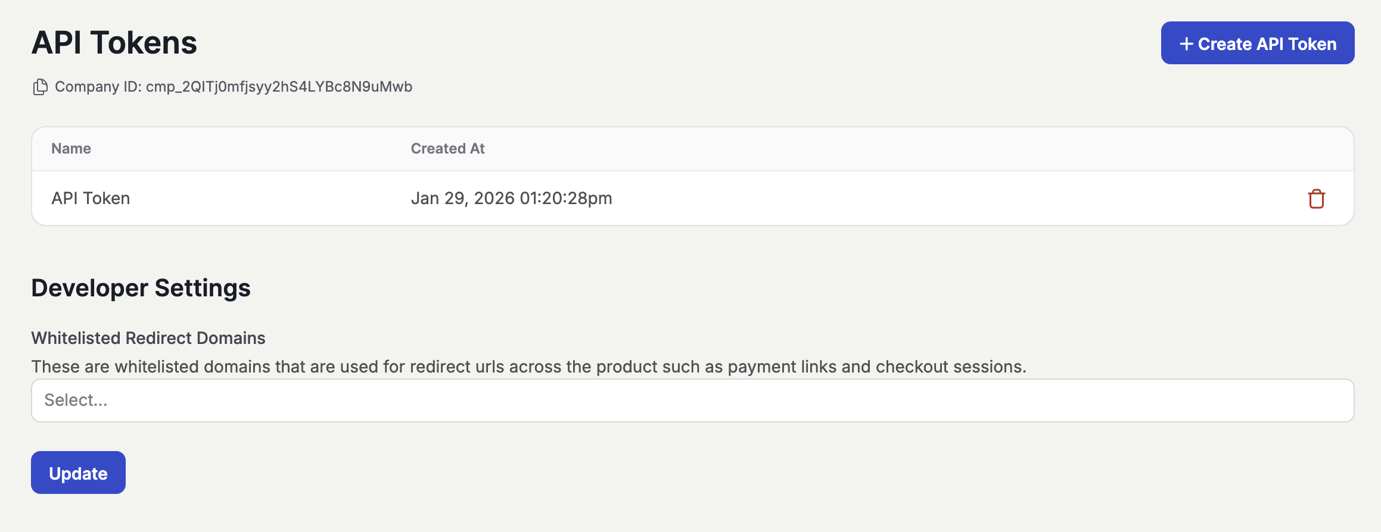Select the row name "API Token"
This screenshot has width=1381, height=532.
[x=91, y=198]
